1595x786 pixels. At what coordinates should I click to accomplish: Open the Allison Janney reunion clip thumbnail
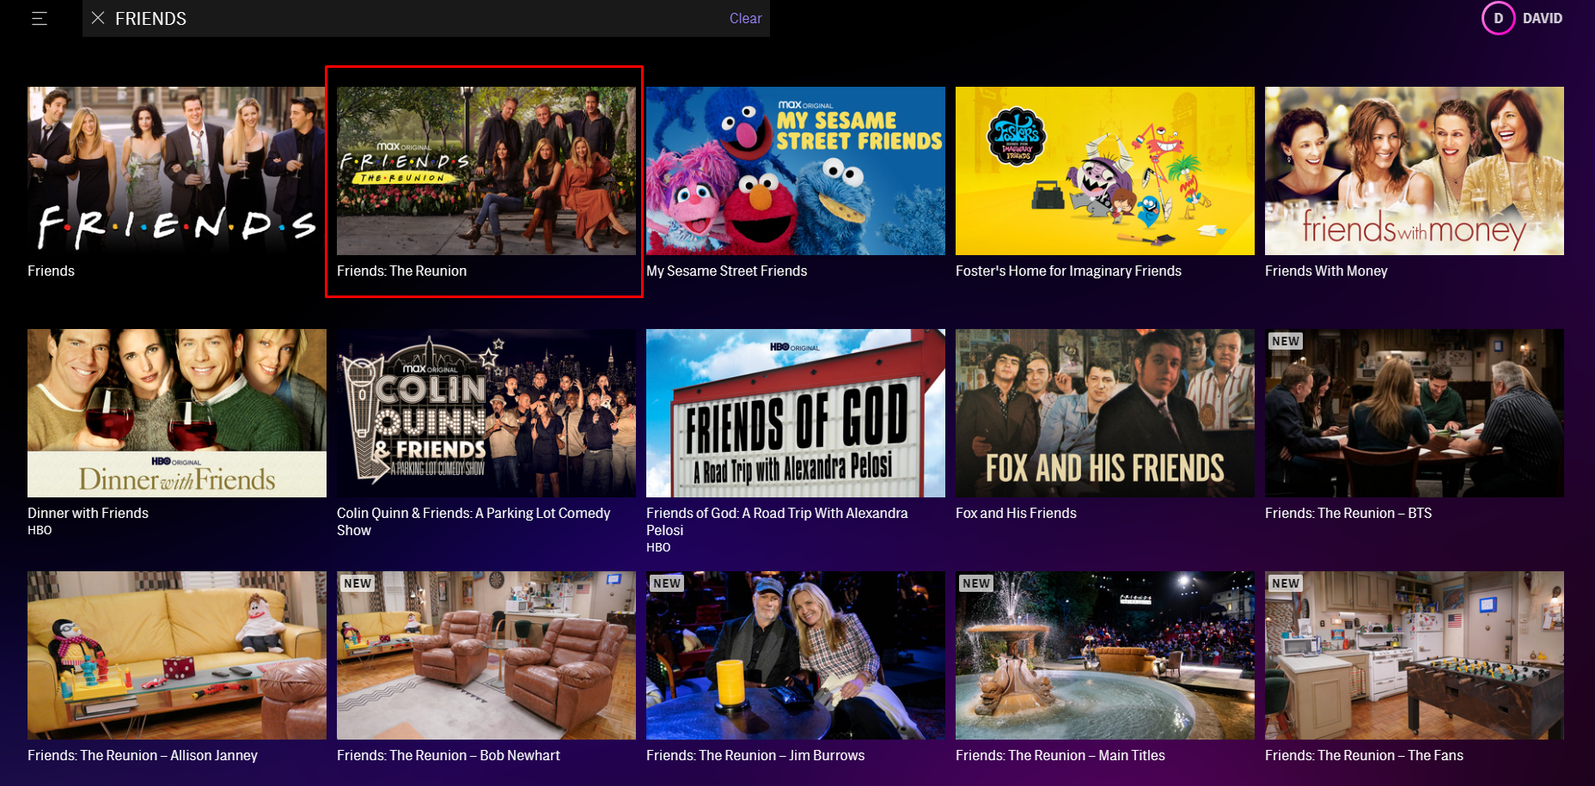click(x=177, y=655)
